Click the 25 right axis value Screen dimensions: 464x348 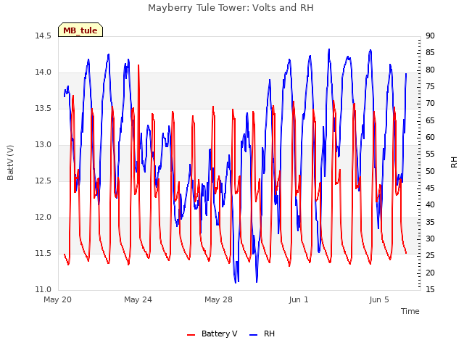click(x=430, y=256)
